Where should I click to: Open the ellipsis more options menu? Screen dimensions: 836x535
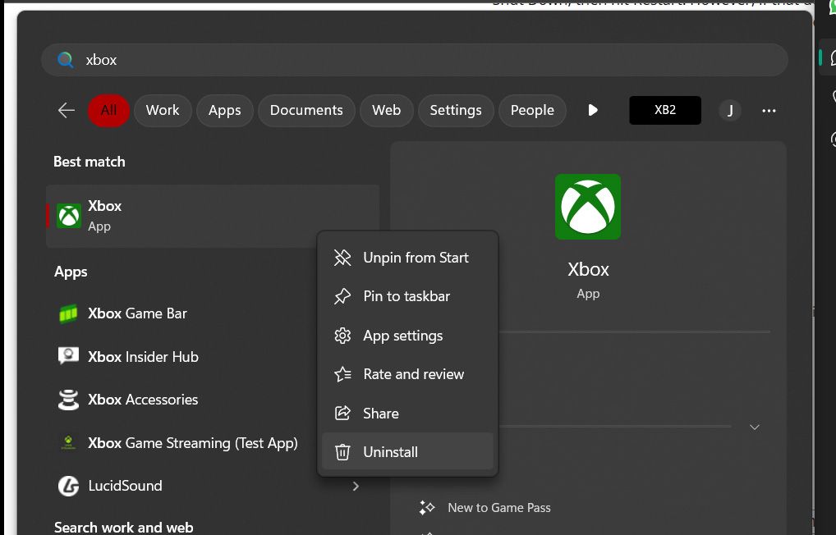pyautogui.click(x=769, y=110)
